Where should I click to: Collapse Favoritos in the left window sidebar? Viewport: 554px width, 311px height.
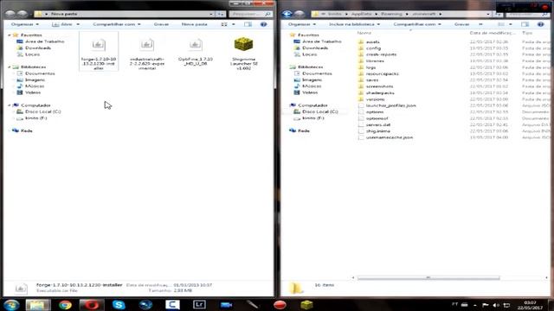tap(10, 35)
